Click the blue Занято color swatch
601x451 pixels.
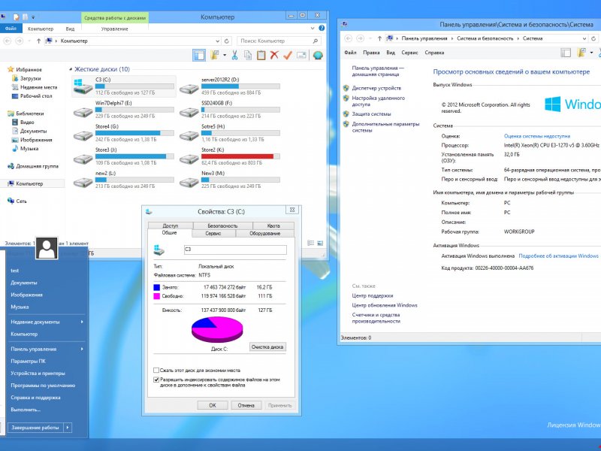click(x=156, y=287)
